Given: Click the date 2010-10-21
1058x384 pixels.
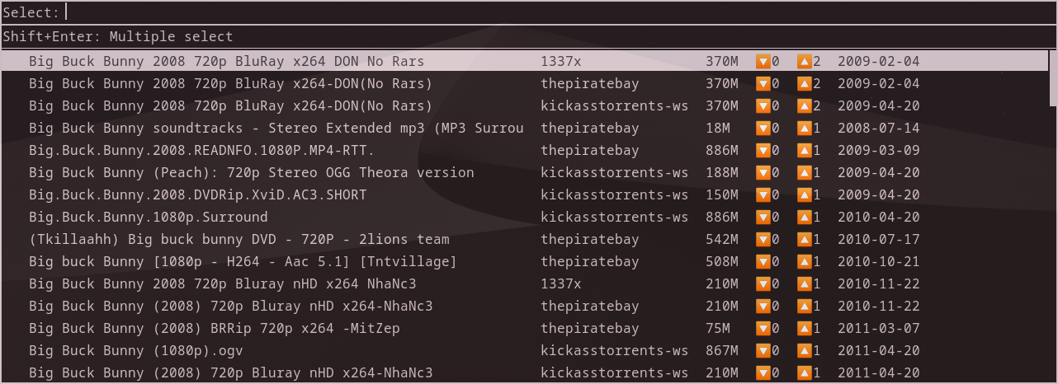Looking at the screenshot, I should coord(879,261).
